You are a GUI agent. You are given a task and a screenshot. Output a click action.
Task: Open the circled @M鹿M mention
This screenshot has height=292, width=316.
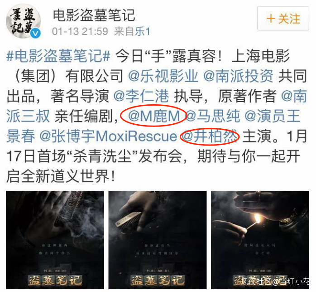tap(154, 116)
